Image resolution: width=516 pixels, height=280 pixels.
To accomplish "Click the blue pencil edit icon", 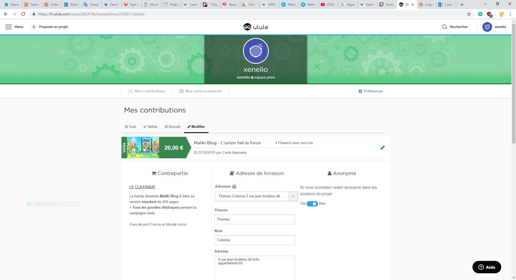I will pos(382,148).
